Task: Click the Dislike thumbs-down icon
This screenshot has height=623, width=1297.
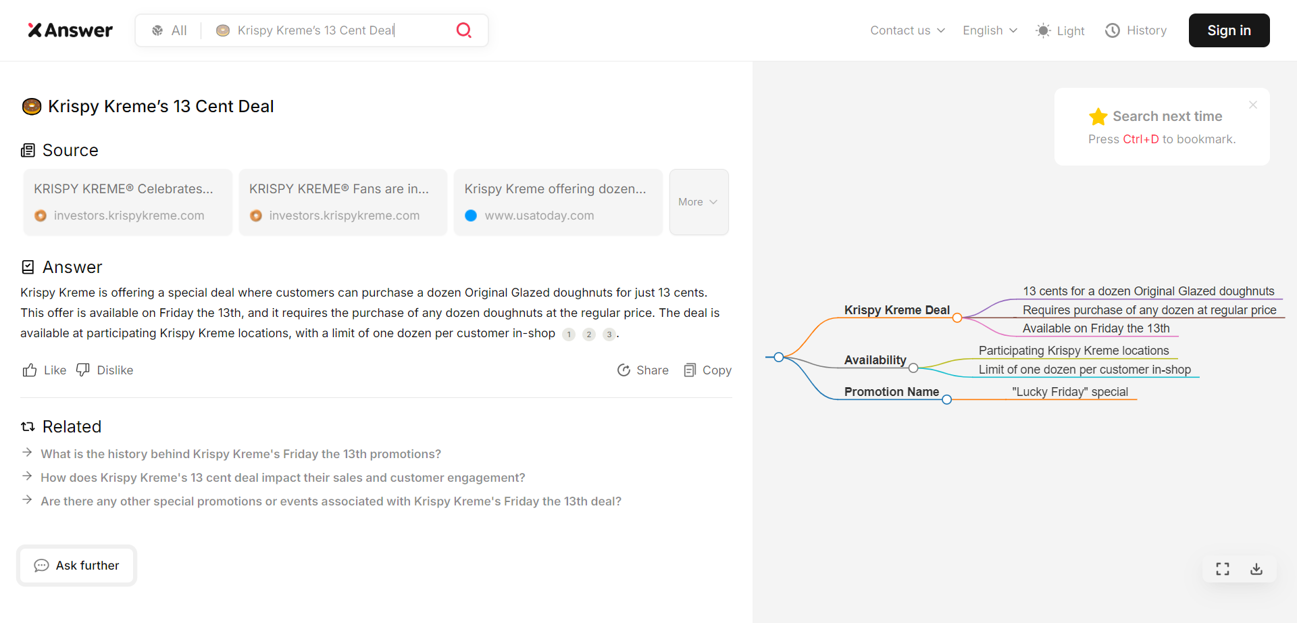Action: pos(83,370)
